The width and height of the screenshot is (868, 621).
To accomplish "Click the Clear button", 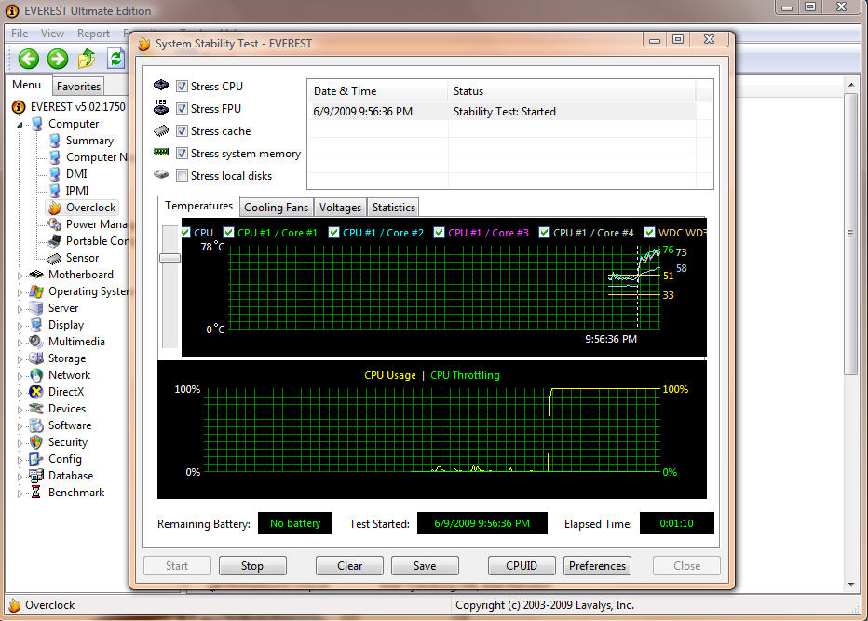I will pos(349,566).
